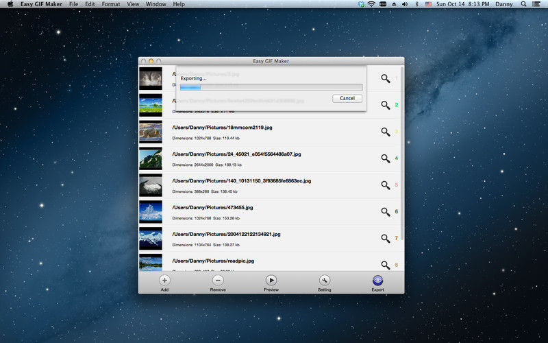Open Notification Center list icon

click(536, 4)
